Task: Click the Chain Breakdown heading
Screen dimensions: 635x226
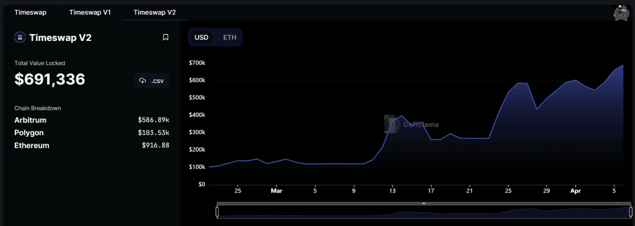Action: [38, 108]
